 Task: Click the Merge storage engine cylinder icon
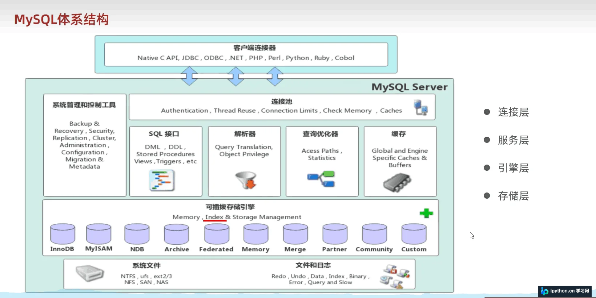(296, 234)
